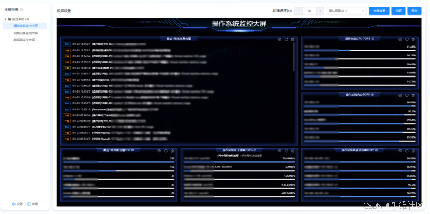Click info icon on 操作系统网卡速率TOP5 title
This screenshot has width=430, height=214.
pos(255,150)
